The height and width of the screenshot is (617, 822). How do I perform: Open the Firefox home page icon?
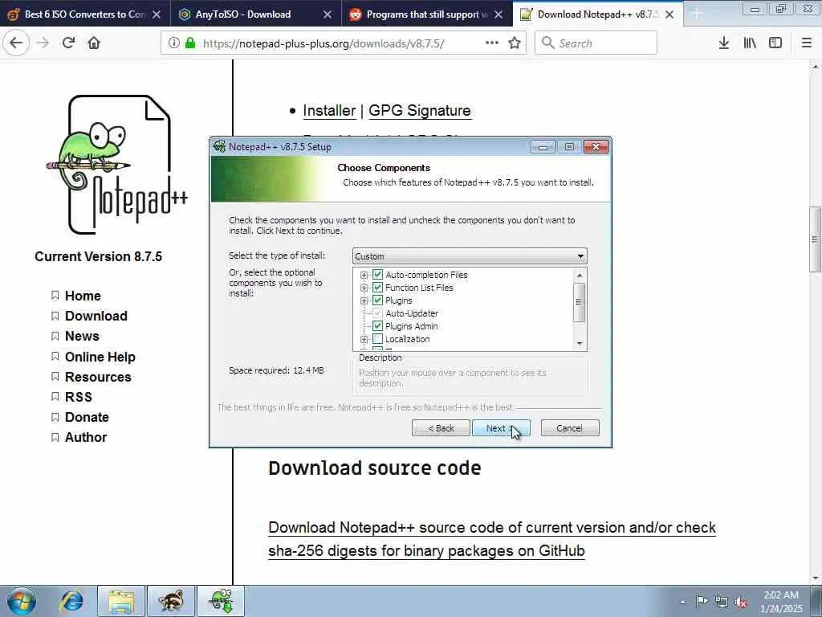pyautogui.click(x=94, y=43)
